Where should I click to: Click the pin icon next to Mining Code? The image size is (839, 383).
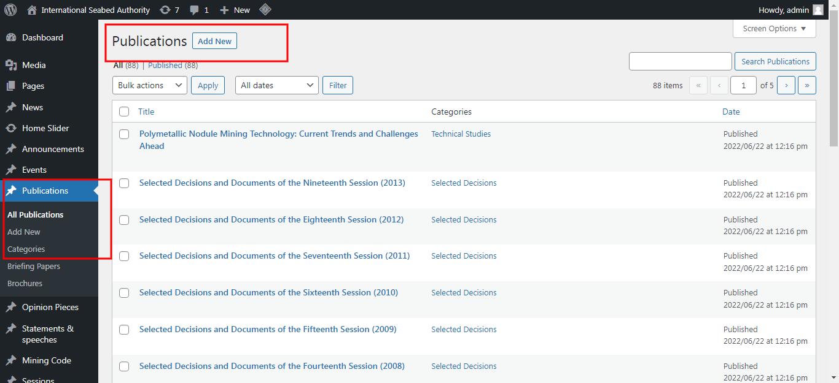point(11,360)
